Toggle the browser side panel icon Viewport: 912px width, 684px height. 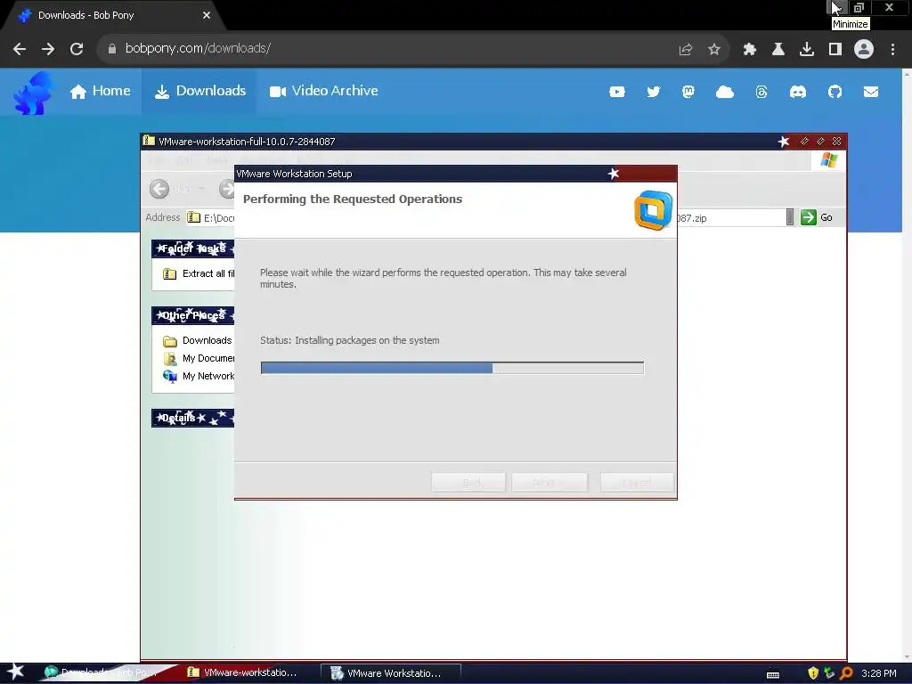pyautogui.click(x=835, y=50)
